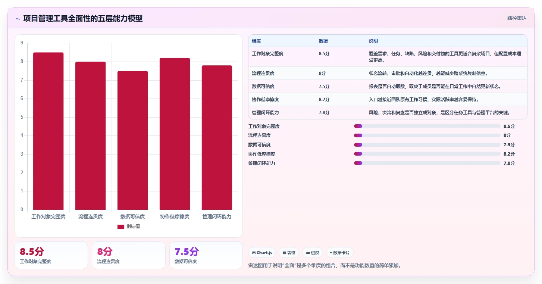Click the 工作对象完整度 bar in chart

tap(48, 131)
